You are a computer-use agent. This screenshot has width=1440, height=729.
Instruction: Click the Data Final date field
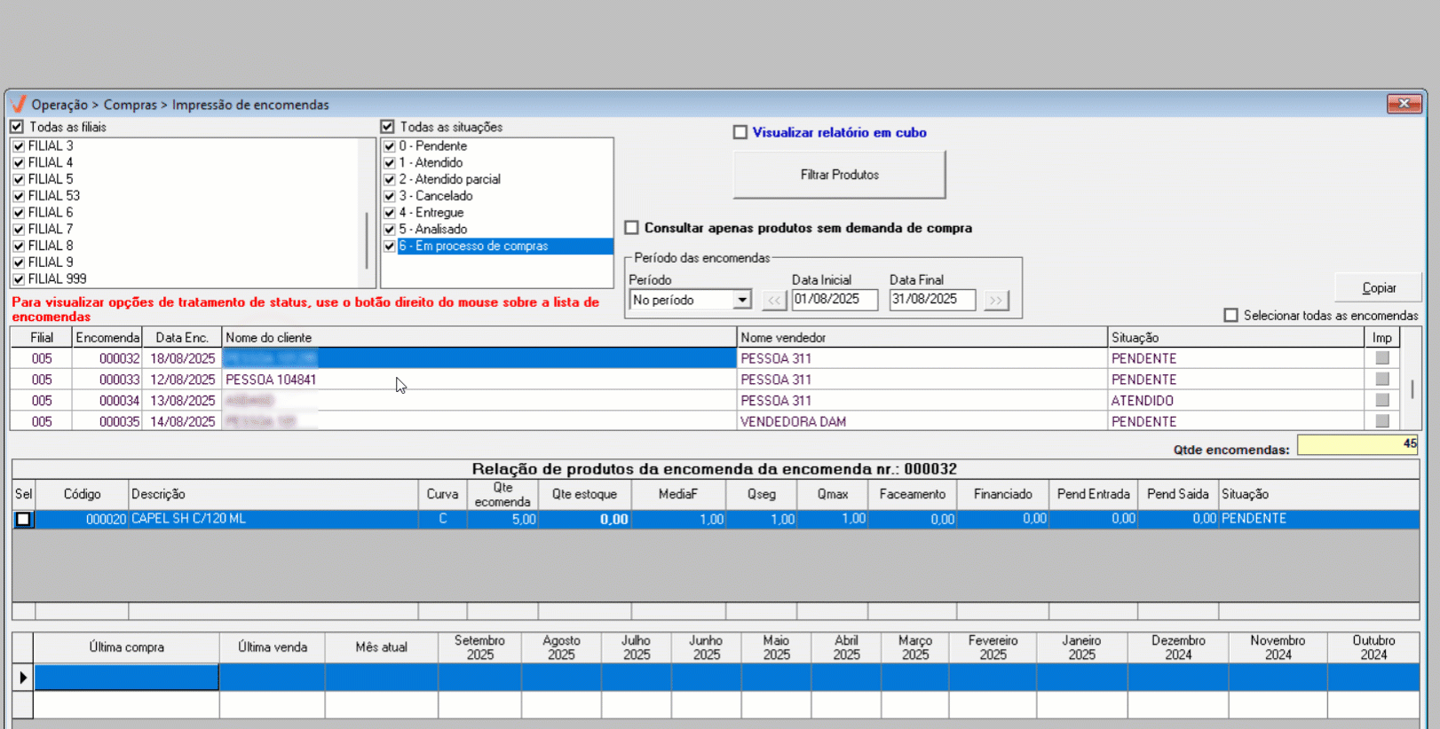pos(931,300)
